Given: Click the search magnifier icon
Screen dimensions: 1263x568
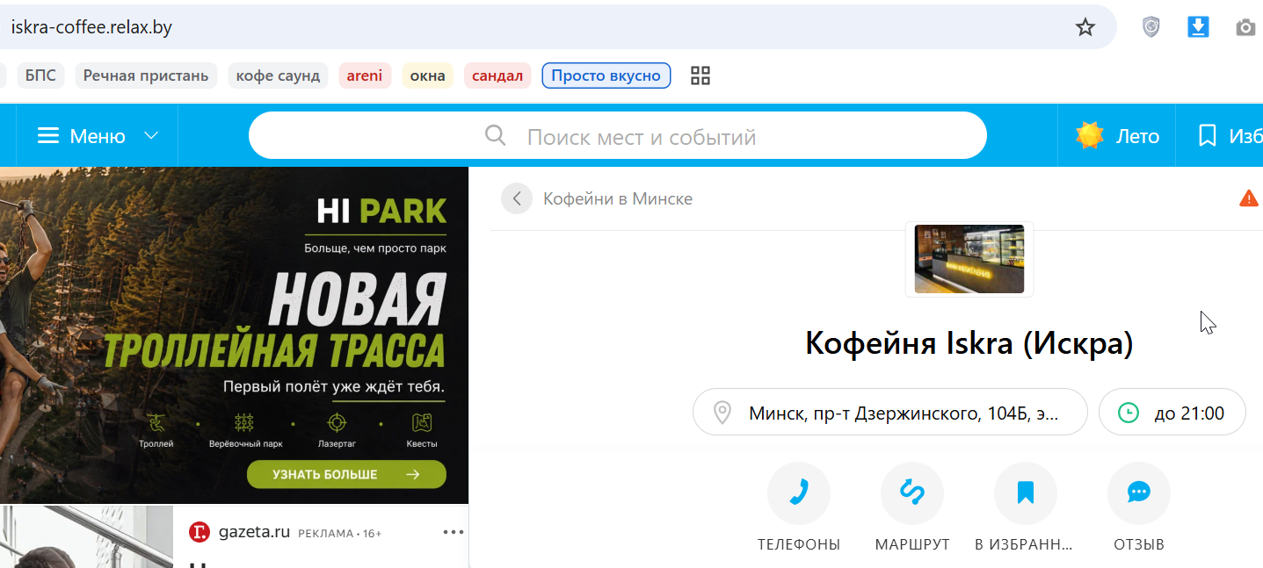Looking at the screenshot, I should (x=496, y=135).
